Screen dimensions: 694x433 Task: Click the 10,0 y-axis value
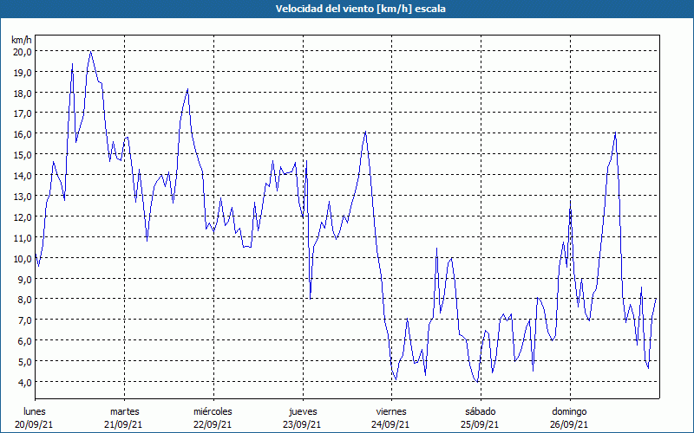(23, 258)
